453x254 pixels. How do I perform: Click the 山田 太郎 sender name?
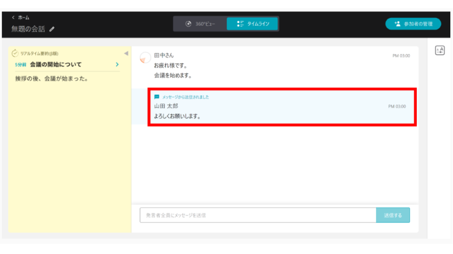pyautogui.click(x=166, y=106)
